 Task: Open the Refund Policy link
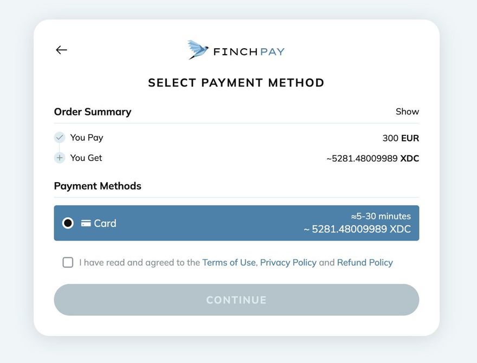pos(365,263)
